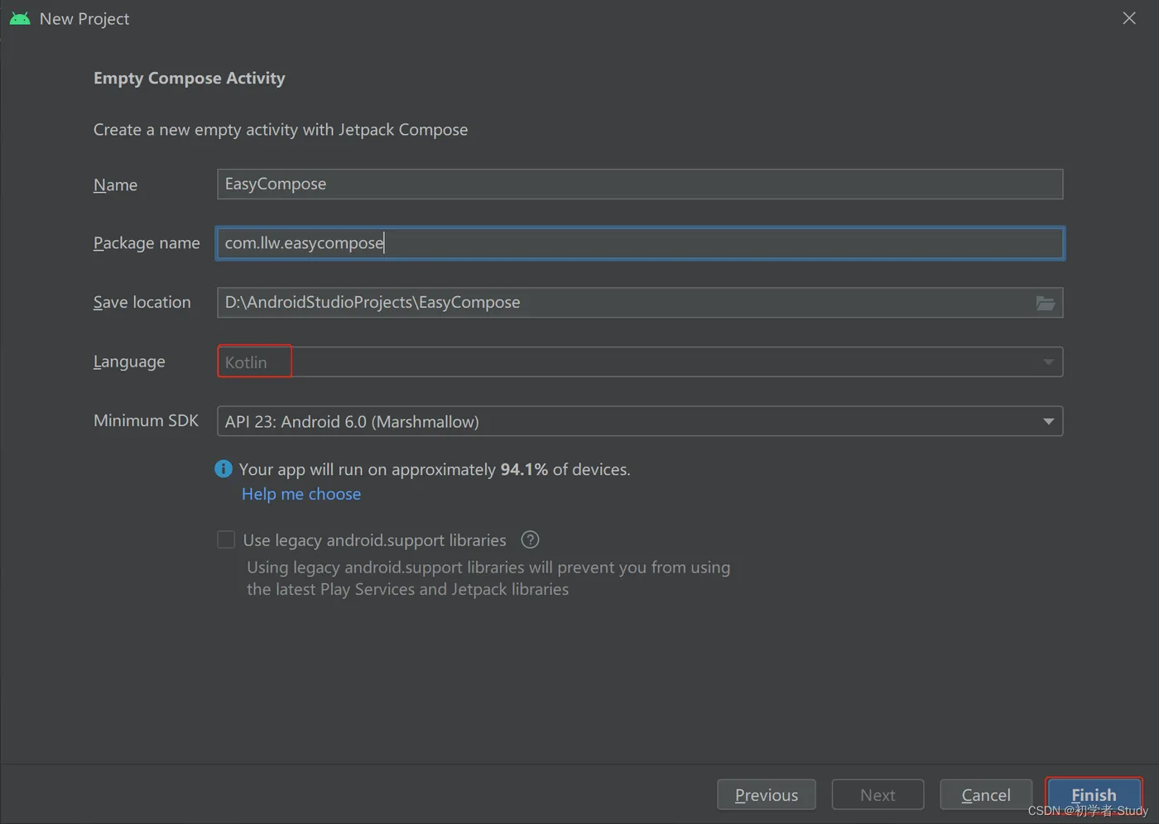Viewport: 1159px width, 824px height.
Task: Open the Help me choose link
Action: (301, 494)
